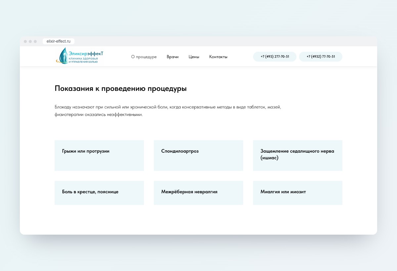Click the ЭликсирэффекТ clinic logo

[x=80, y=56]
